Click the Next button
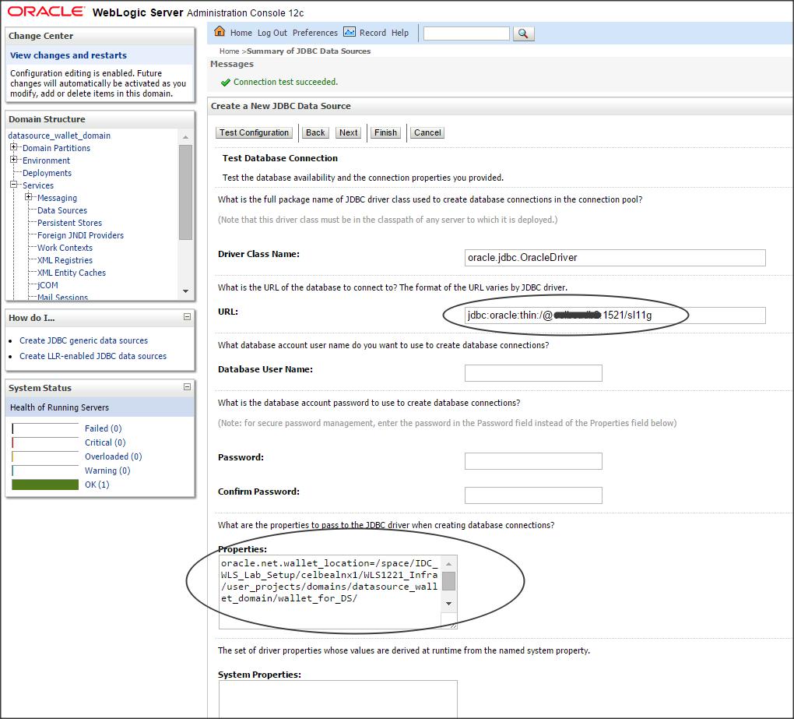This screenshot has height=719, width=794. point(349,132)
